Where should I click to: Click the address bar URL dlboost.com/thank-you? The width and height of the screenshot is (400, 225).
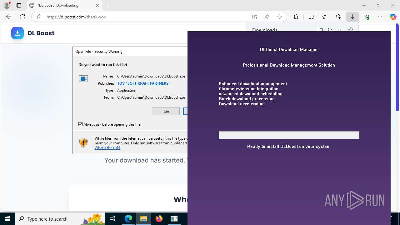(76, 17)
